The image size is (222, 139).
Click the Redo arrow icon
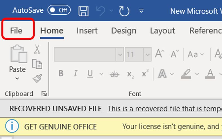[124, 11]
